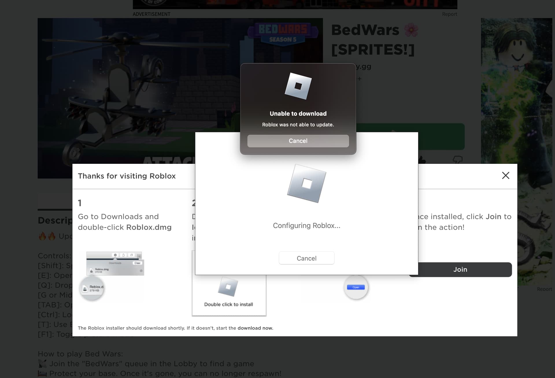The height and width of the screenshot is (378, 555).
Task: Cancel the Configuring Roblox dialog
Action: [x=306, y=258]
